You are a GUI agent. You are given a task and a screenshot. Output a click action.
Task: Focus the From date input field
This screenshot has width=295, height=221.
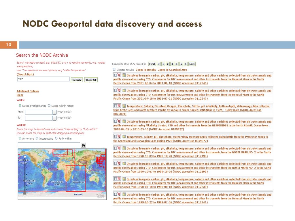[x=39, y=112]
